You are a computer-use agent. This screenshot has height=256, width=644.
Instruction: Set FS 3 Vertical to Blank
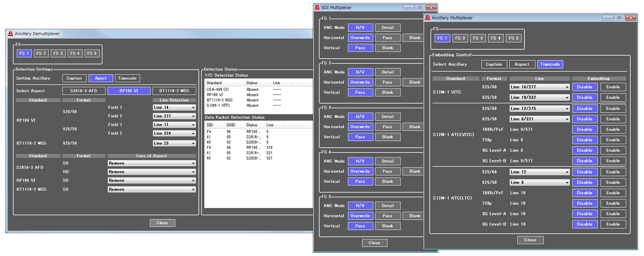(387, 137)
